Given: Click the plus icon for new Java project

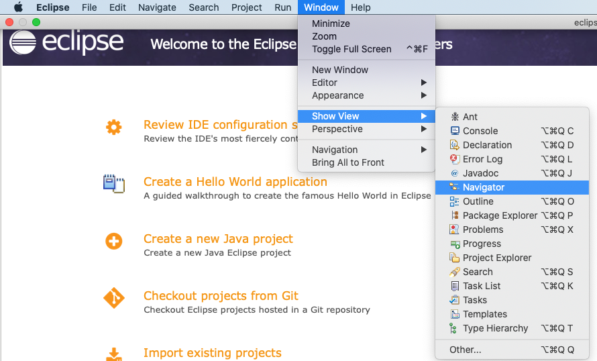Looking at the screenshot, I should click(x=114, y=241).
